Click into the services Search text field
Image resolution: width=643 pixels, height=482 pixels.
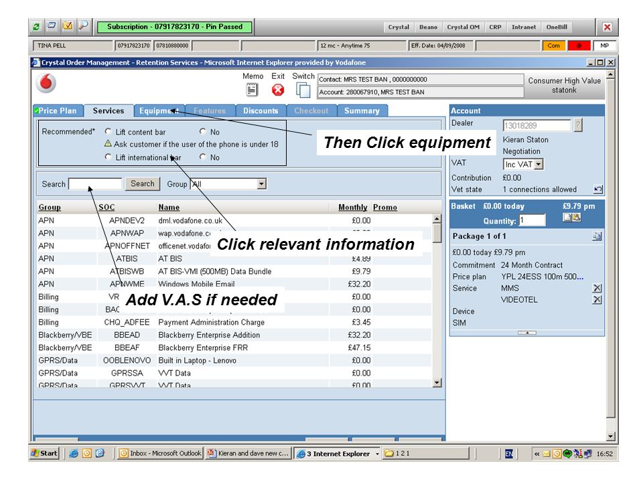(95, 184)
